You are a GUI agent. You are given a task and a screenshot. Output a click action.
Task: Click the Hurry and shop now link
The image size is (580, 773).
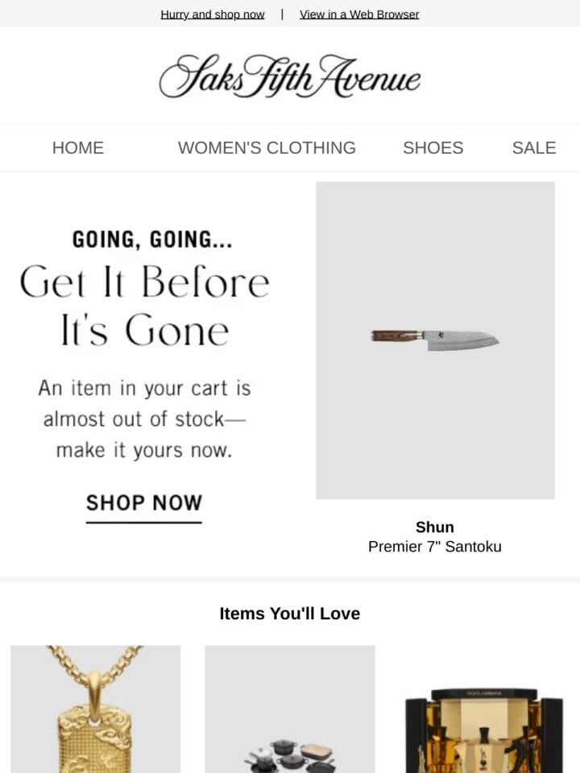[x=213, y=14]
